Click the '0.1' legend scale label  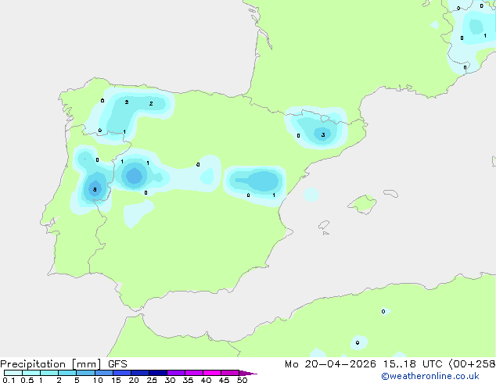tap(9, 380)
